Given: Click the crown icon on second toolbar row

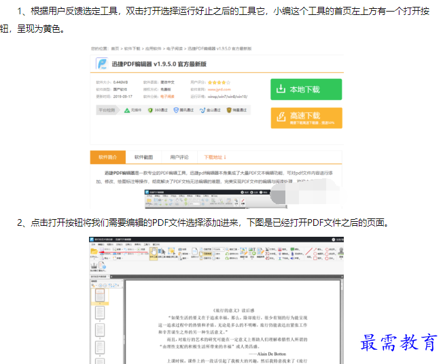Looking at the screenshot, I should (94, 265).
